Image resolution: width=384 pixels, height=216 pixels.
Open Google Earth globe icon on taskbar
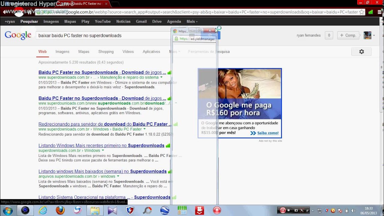165,211
